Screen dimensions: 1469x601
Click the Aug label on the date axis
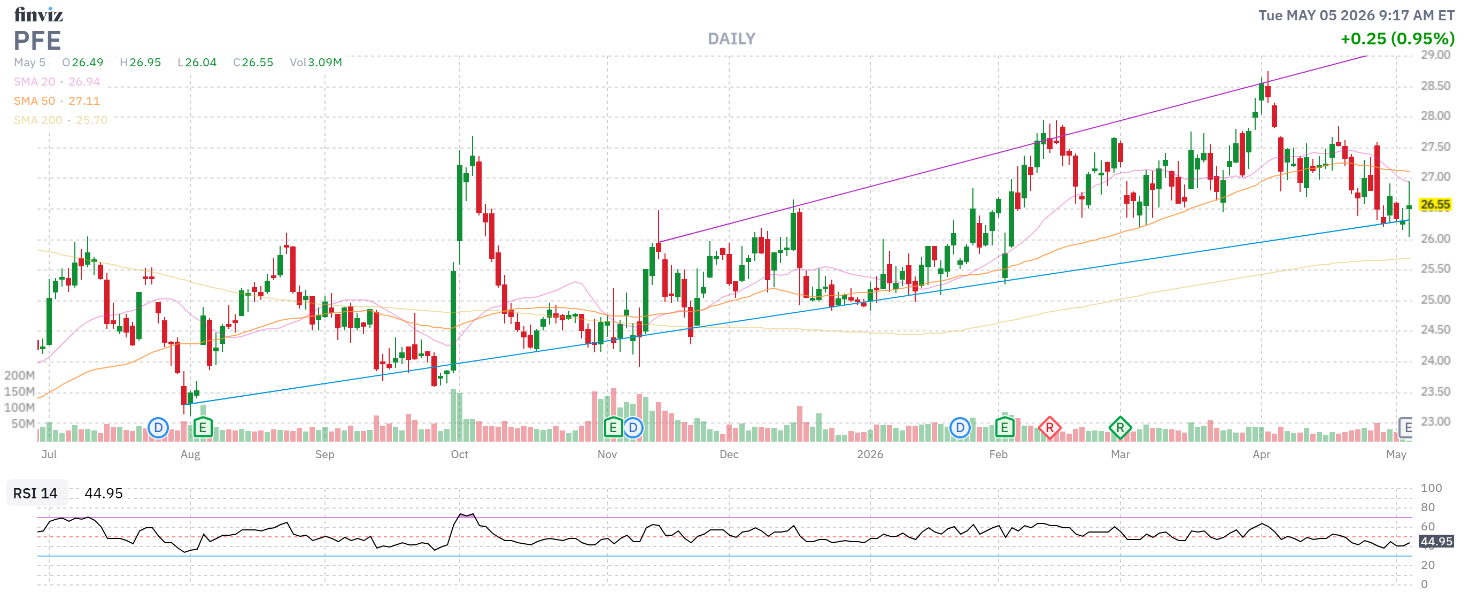[x=190, y=454]
